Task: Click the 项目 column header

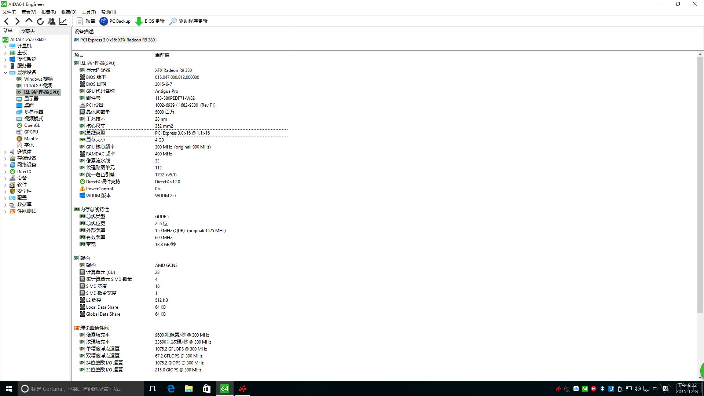Action: click(112, 55)
